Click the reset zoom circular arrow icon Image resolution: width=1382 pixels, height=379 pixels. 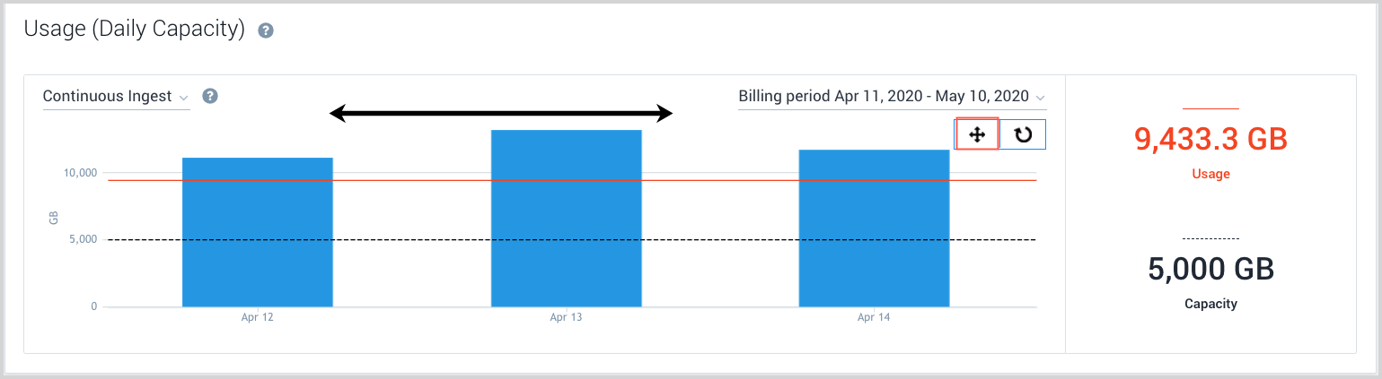(1023, 134)
